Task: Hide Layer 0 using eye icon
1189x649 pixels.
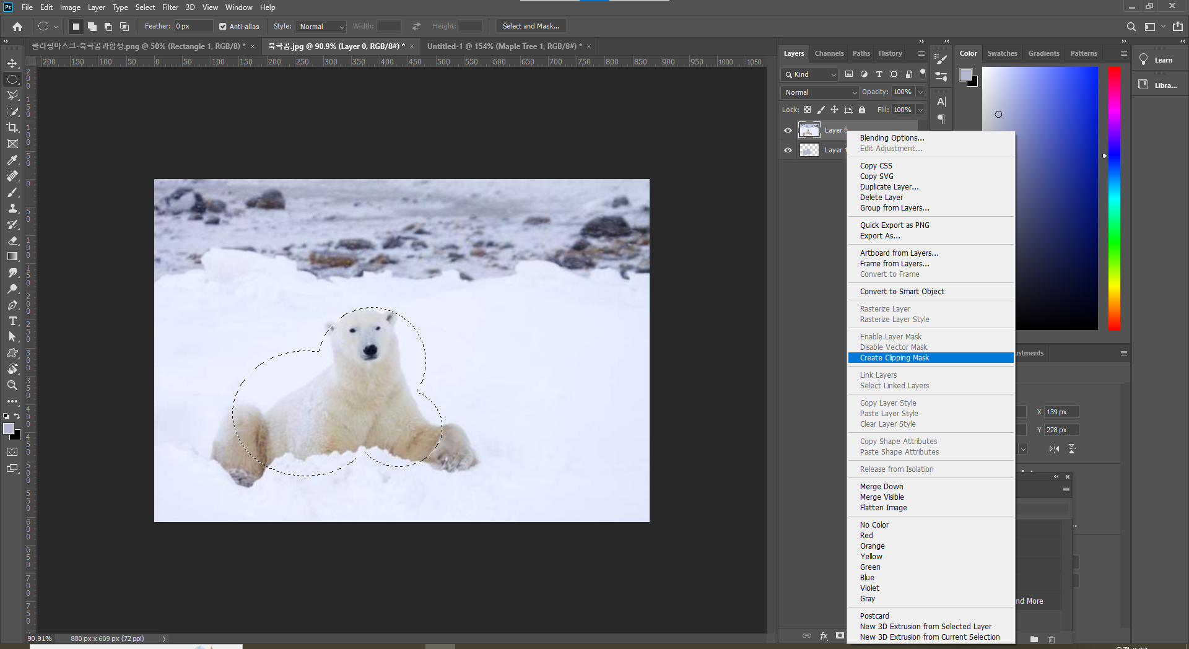Action: [788, 130]
